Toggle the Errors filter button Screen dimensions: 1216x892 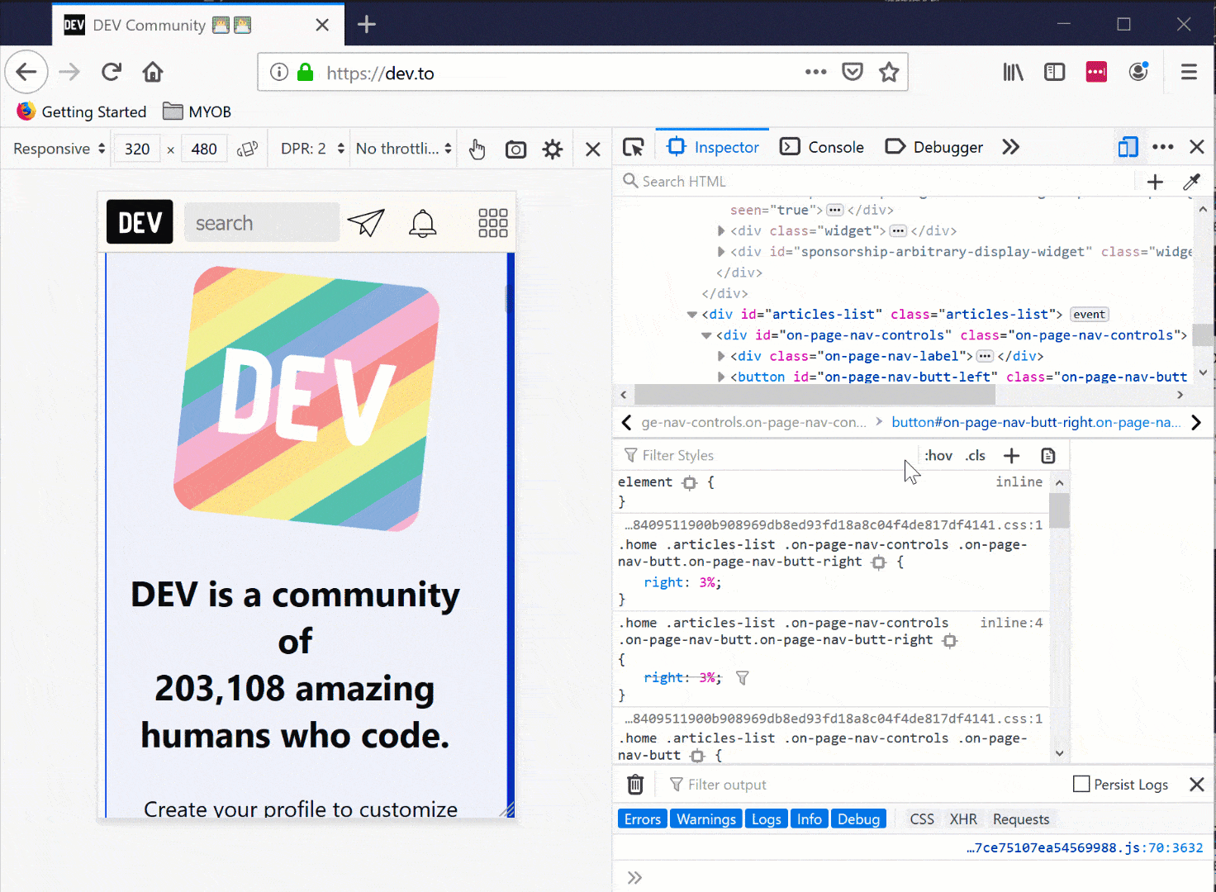tap(642, 819)
